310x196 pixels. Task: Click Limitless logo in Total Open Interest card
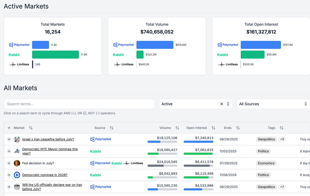(228, 64)
